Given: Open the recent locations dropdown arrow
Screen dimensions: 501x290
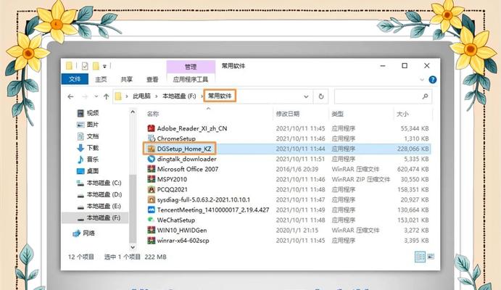Looking at the screenshot, I should coord(96,96).
